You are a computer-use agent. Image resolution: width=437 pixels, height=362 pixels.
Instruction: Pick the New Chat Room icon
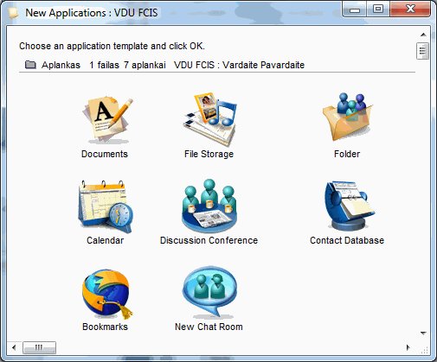click(209, 292)
